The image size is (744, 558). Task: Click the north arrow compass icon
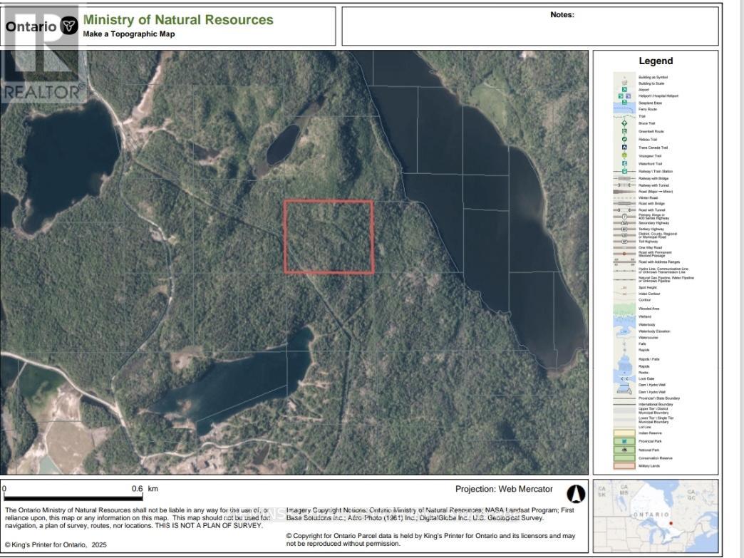tap(576, 494)
